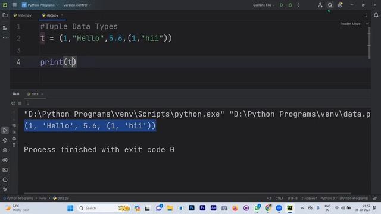Click 'Process finished with exit code 0'

(x=99, y=150)
